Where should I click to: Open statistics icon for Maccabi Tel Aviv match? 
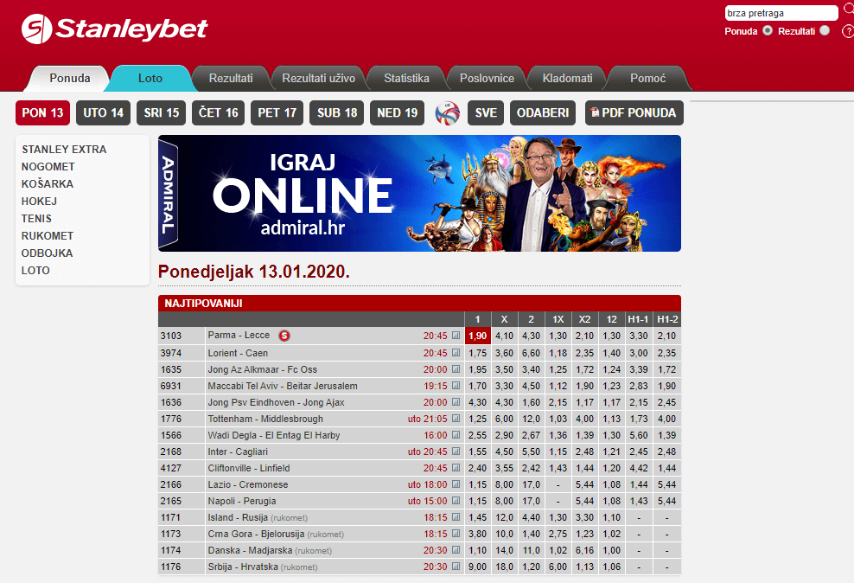click(456, 385)
